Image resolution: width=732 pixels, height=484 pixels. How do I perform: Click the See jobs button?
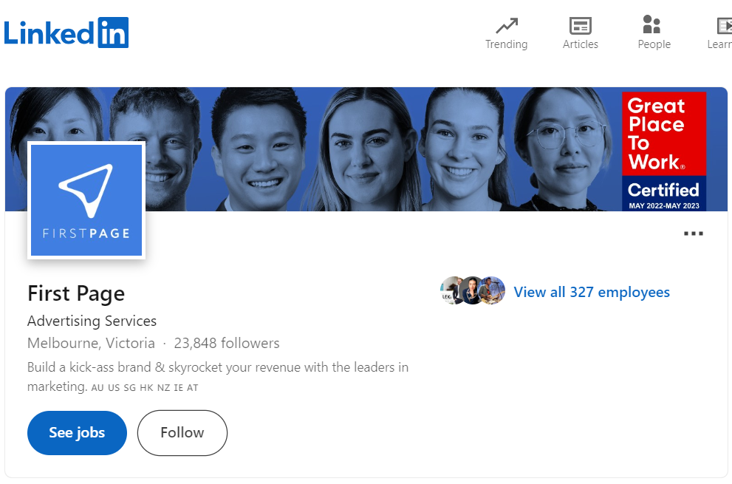(x=77, y=432)
